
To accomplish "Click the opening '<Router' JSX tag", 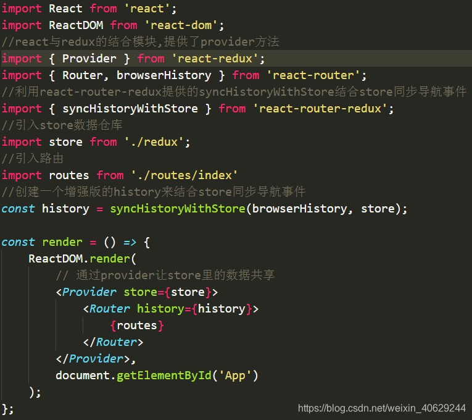I will [107, 309].
